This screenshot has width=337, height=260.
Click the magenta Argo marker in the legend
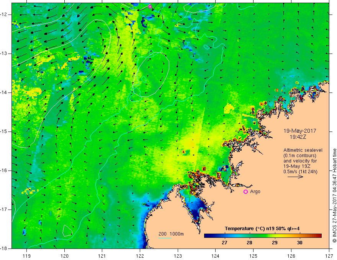coord(245,192)
